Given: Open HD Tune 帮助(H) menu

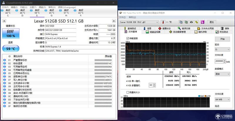Looking at the screenshot, I should coord(132,17).
